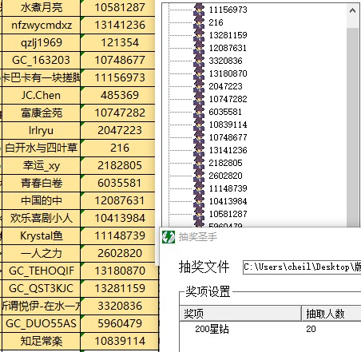The height and width of the screenshot is (352, 361).
Task: Click spreadsheet cell GC_TEHOQIF
Action: click(x=41, y=271)
